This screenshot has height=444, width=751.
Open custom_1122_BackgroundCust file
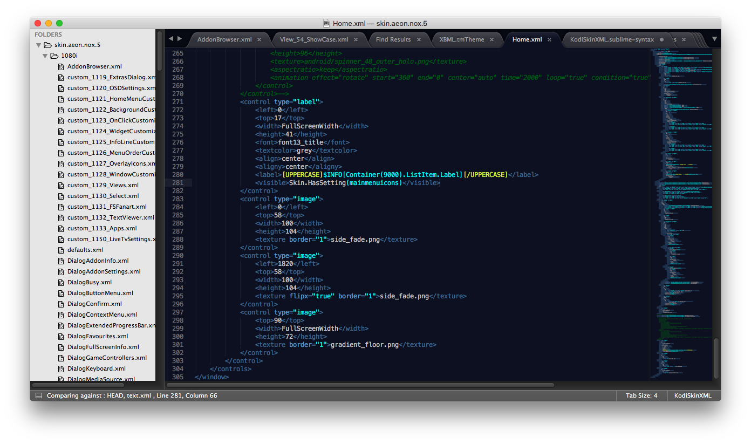(x=111, y=110)
